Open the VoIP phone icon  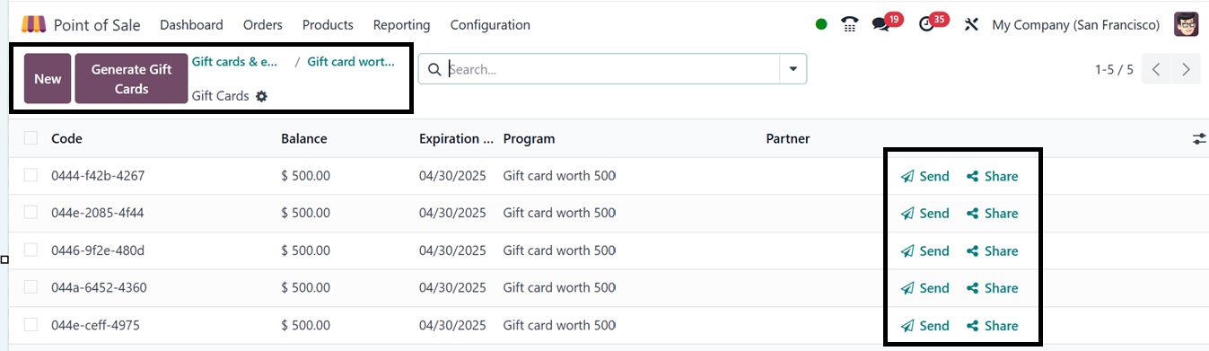850,24
